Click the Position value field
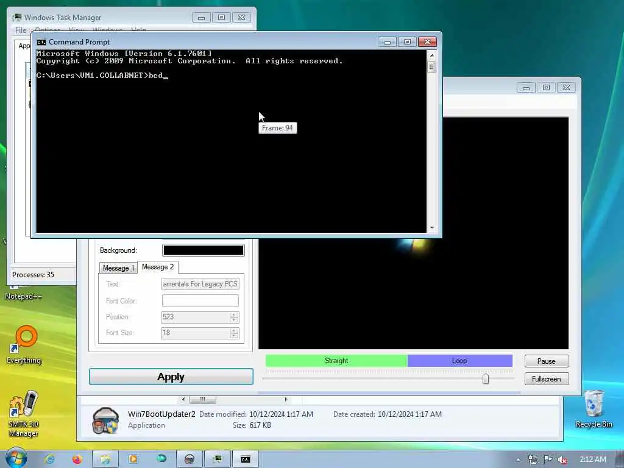 196,317
